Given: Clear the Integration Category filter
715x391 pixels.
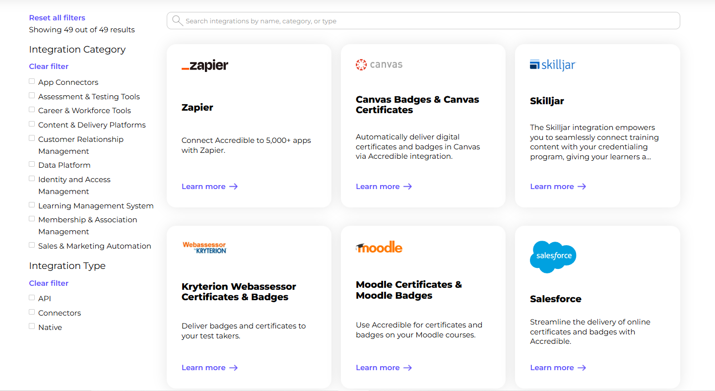Looking at the screenshot, I should pos(48,66).
